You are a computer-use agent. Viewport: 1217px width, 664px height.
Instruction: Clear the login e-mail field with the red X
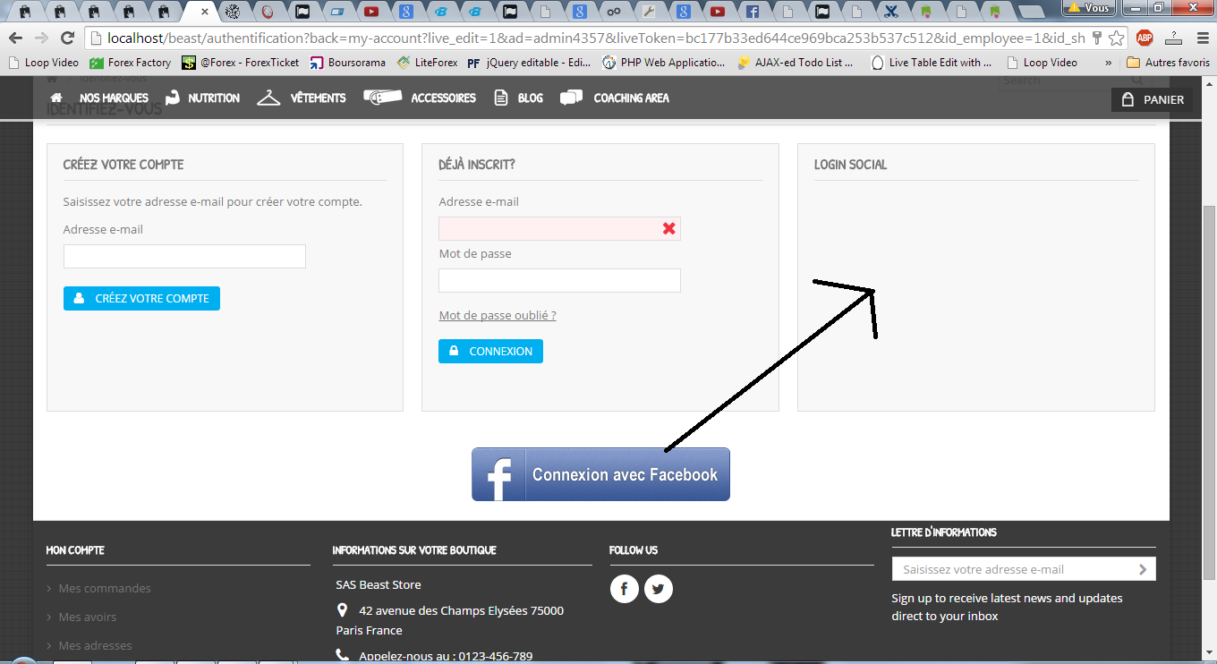pyautogui.click(x=668, y=228)
